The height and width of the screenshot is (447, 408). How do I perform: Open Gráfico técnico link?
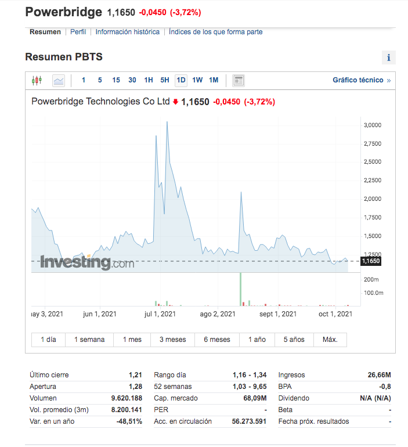pos(362,80)
